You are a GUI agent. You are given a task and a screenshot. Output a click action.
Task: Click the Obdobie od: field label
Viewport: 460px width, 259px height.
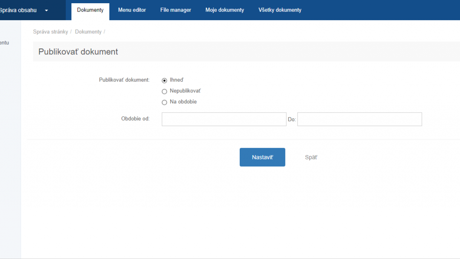[135, 119]
